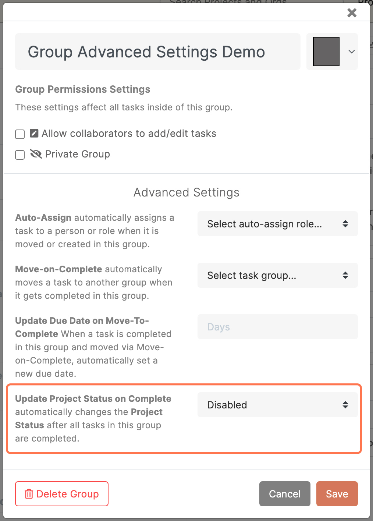Toggle the Private Group checkbox
The width and height of the screenshot is (373, 521).
20,155
